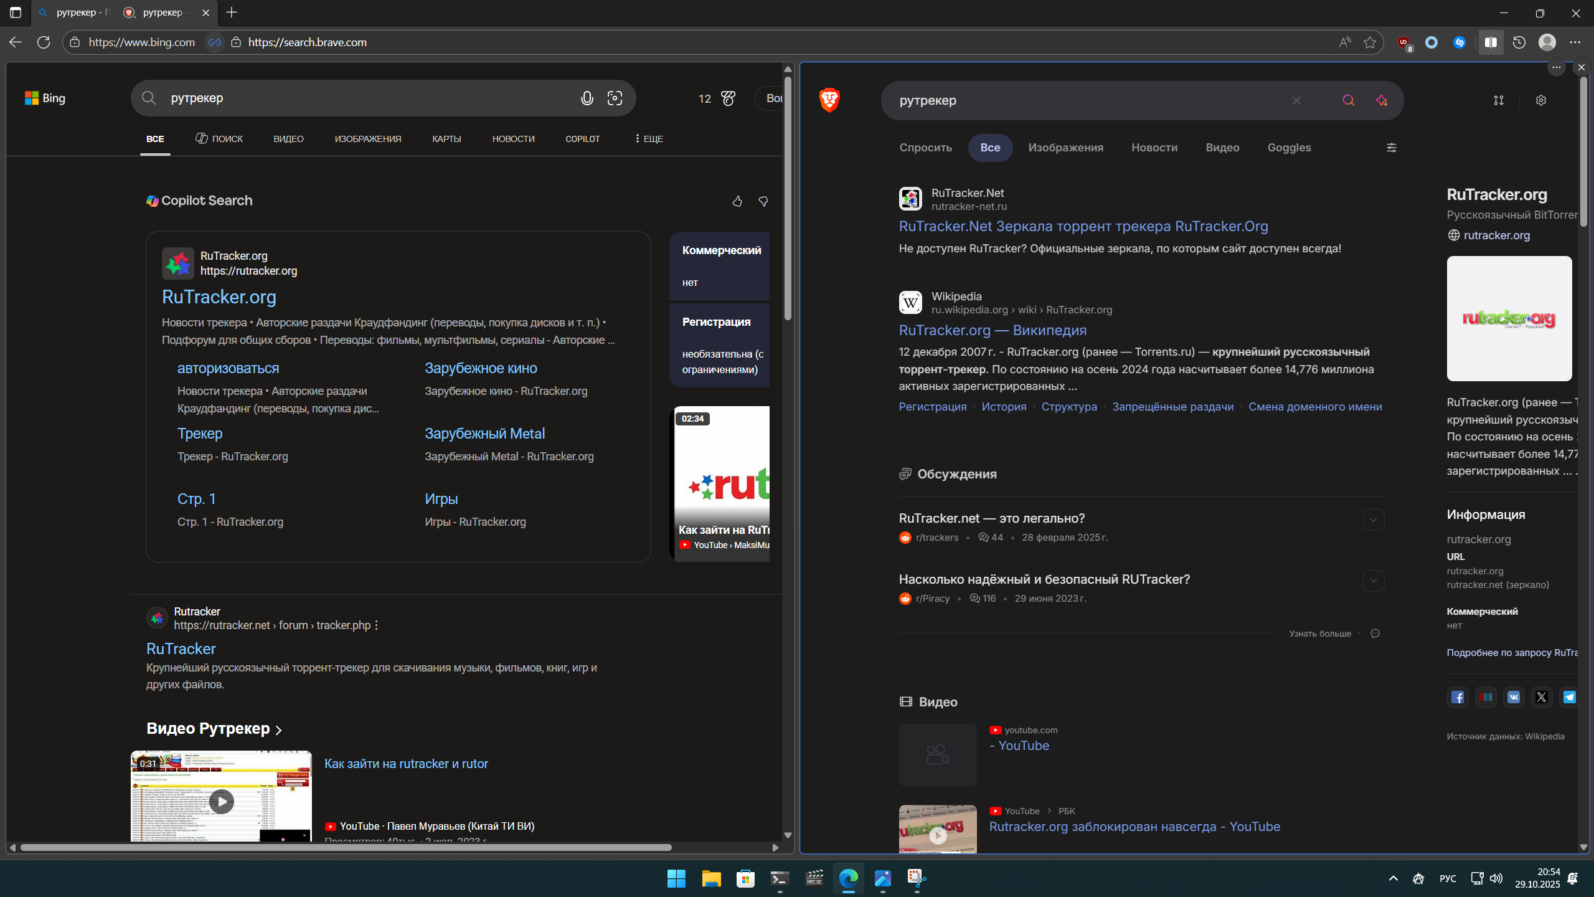
Task: Click the Bing pane horizontal scrollbar
Action: [x=346, y=847]
